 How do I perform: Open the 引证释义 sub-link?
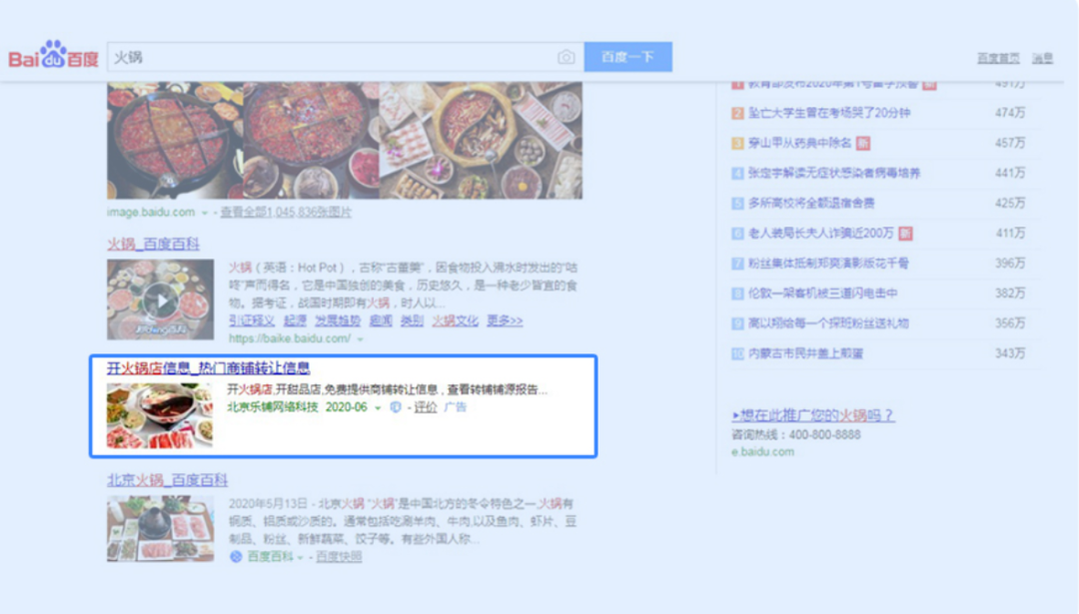coord(252,320)
